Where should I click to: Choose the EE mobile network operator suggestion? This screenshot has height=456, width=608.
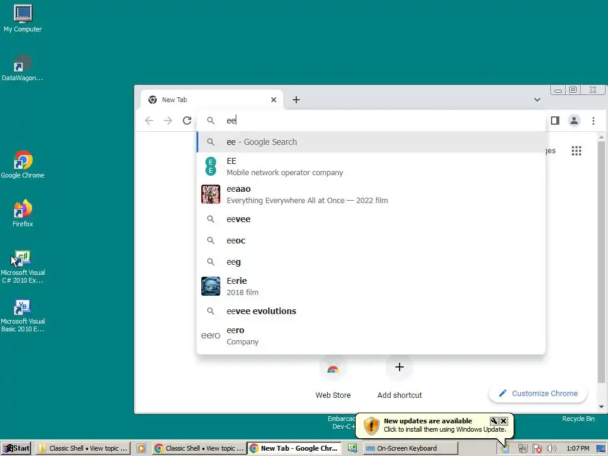pyautogui.click(x=370, y=166)
